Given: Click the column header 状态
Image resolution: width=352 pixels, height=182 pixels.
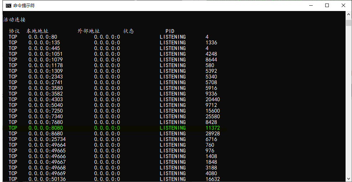Looking at the screenshot, I should point(129,31).
